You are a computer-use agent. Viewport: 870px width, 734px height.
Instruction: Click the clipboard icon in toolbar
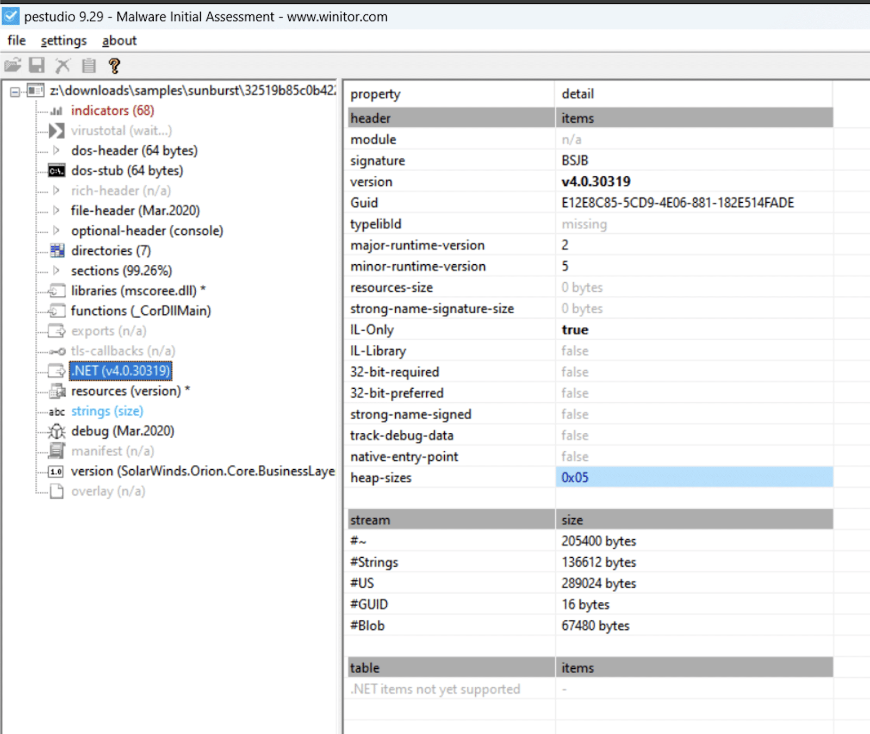click(x=89, y=66)
